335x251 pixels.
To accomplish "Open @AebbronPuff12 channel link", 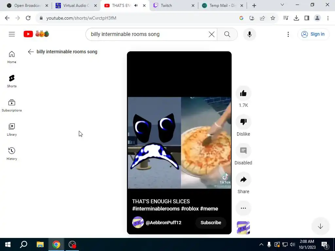I will (164, 222).
